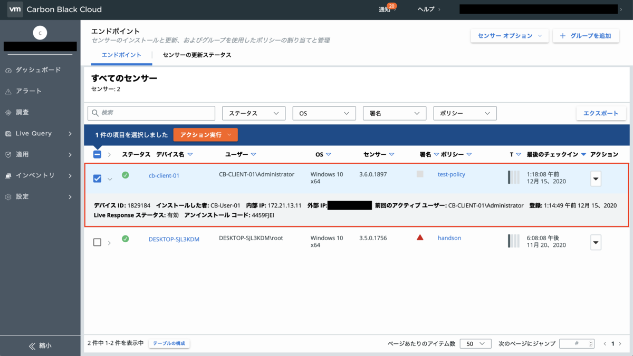This screenshot has width=633, height=356.
Task: Switch to the エンドポイント tab
Action: (121, 55)
